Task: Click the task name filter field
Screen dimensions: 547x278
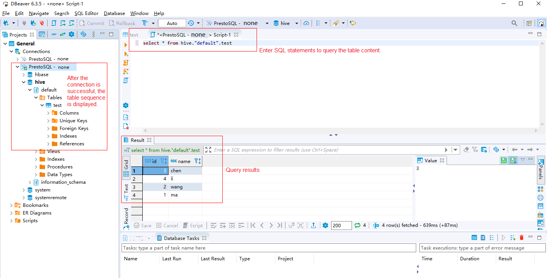Action: (269, 248)
